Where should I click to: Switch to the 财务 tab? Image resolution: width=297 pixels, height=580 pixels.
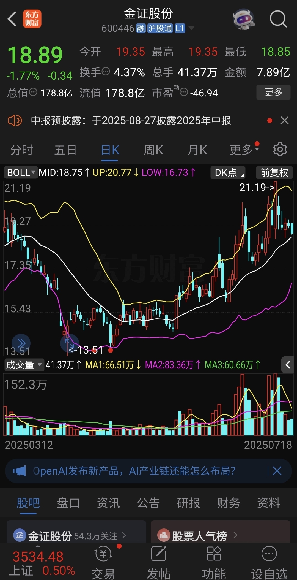[229, 503]
